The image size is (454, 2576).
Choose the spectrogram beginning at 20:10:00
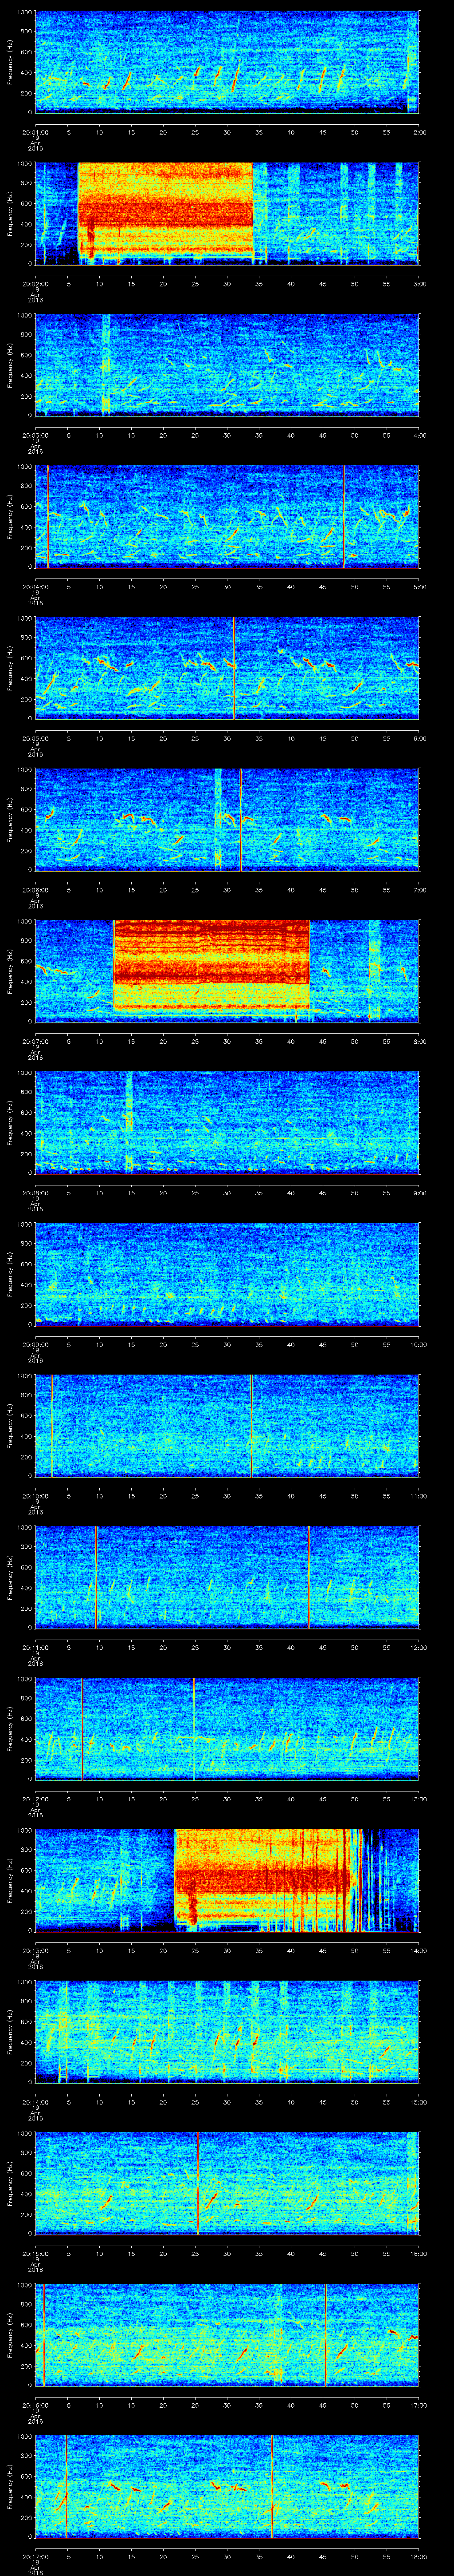227,1425
